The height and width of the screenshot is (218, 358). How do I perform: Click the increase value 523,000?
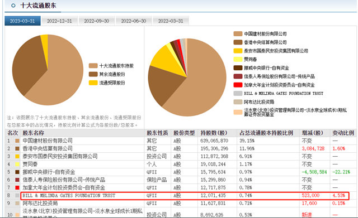(310, 196)
